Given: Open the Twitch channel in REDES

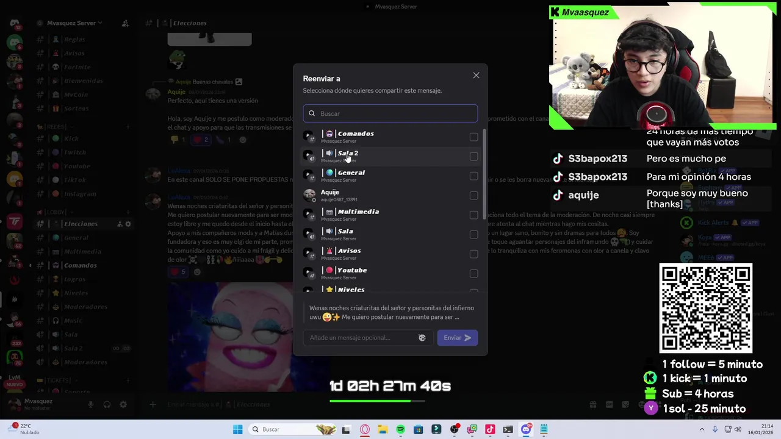Looking at the screenshot, I should [82, 152].
